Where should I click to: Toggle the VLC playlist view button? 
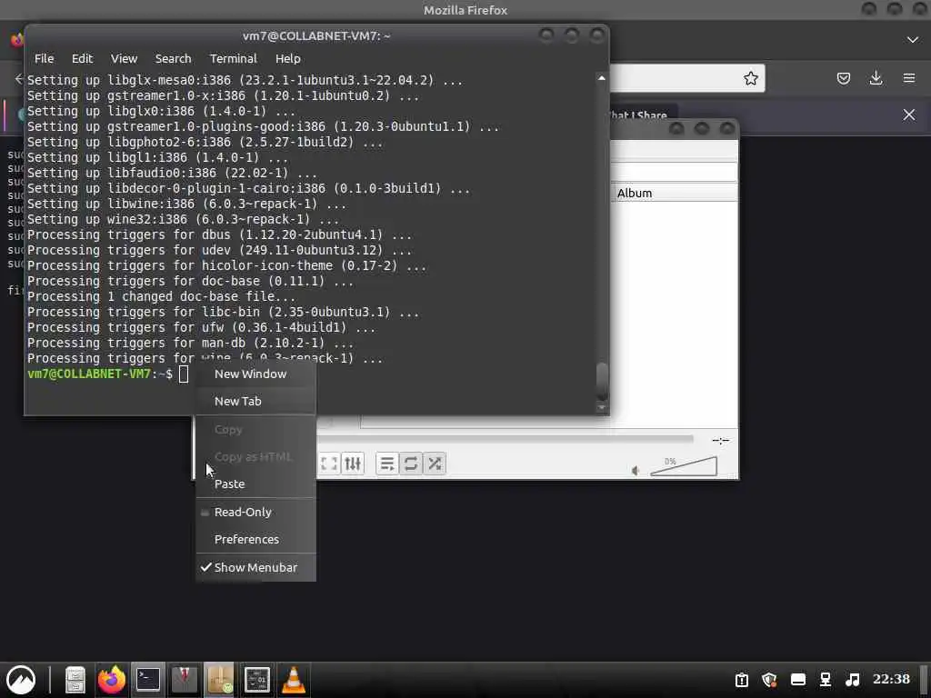coord(387,464)
